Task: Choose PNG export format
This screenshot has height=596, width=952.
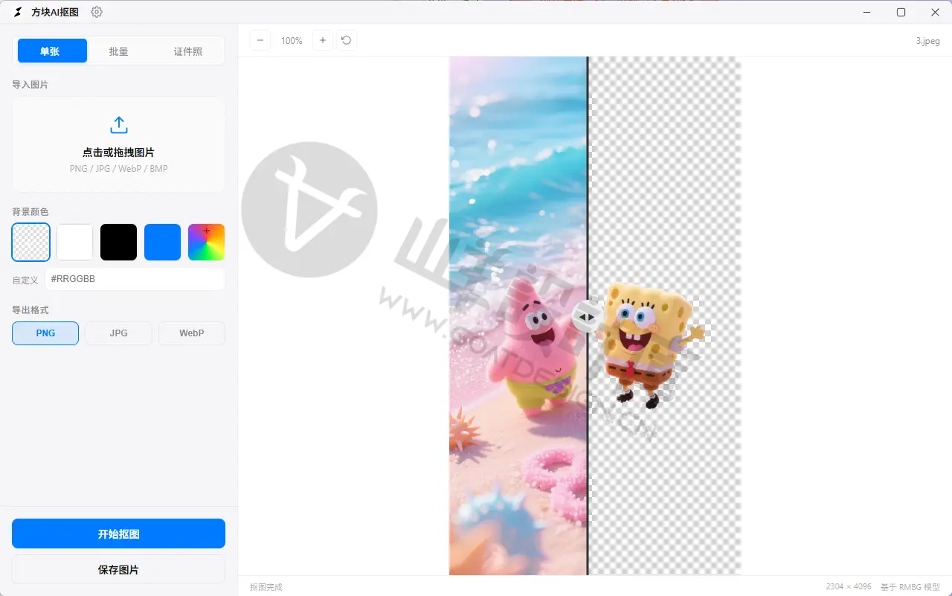Action: click(45, 333)
